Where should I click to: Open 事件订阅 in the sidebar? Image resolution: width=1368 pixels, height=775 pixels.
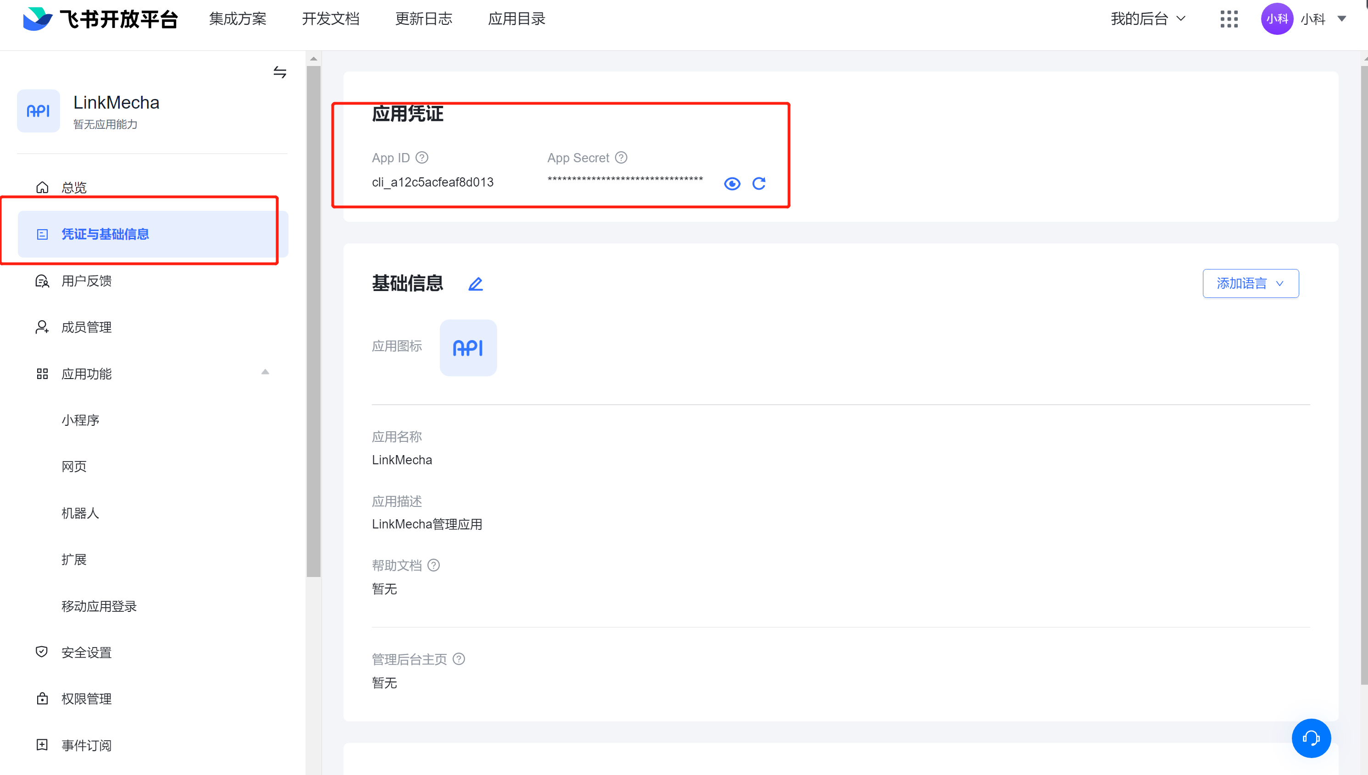point(86,745)
